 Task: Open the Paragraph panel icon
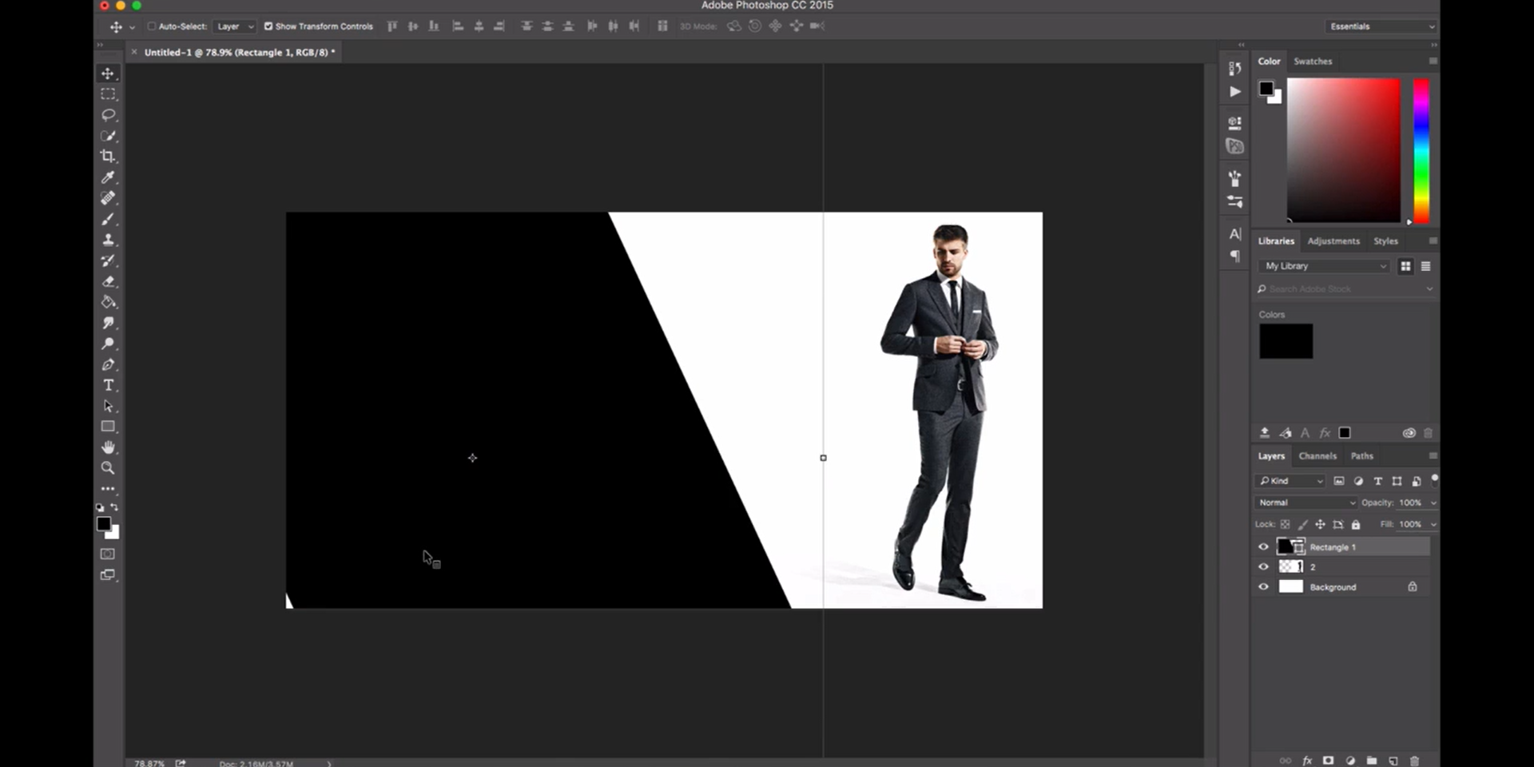(x=1235, y=256)
